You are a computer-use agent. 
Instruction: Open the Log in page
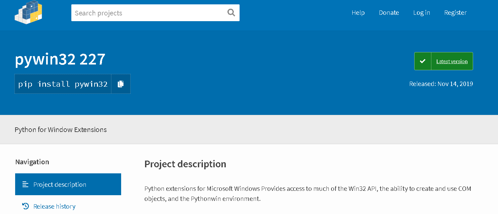coord(421,13)
